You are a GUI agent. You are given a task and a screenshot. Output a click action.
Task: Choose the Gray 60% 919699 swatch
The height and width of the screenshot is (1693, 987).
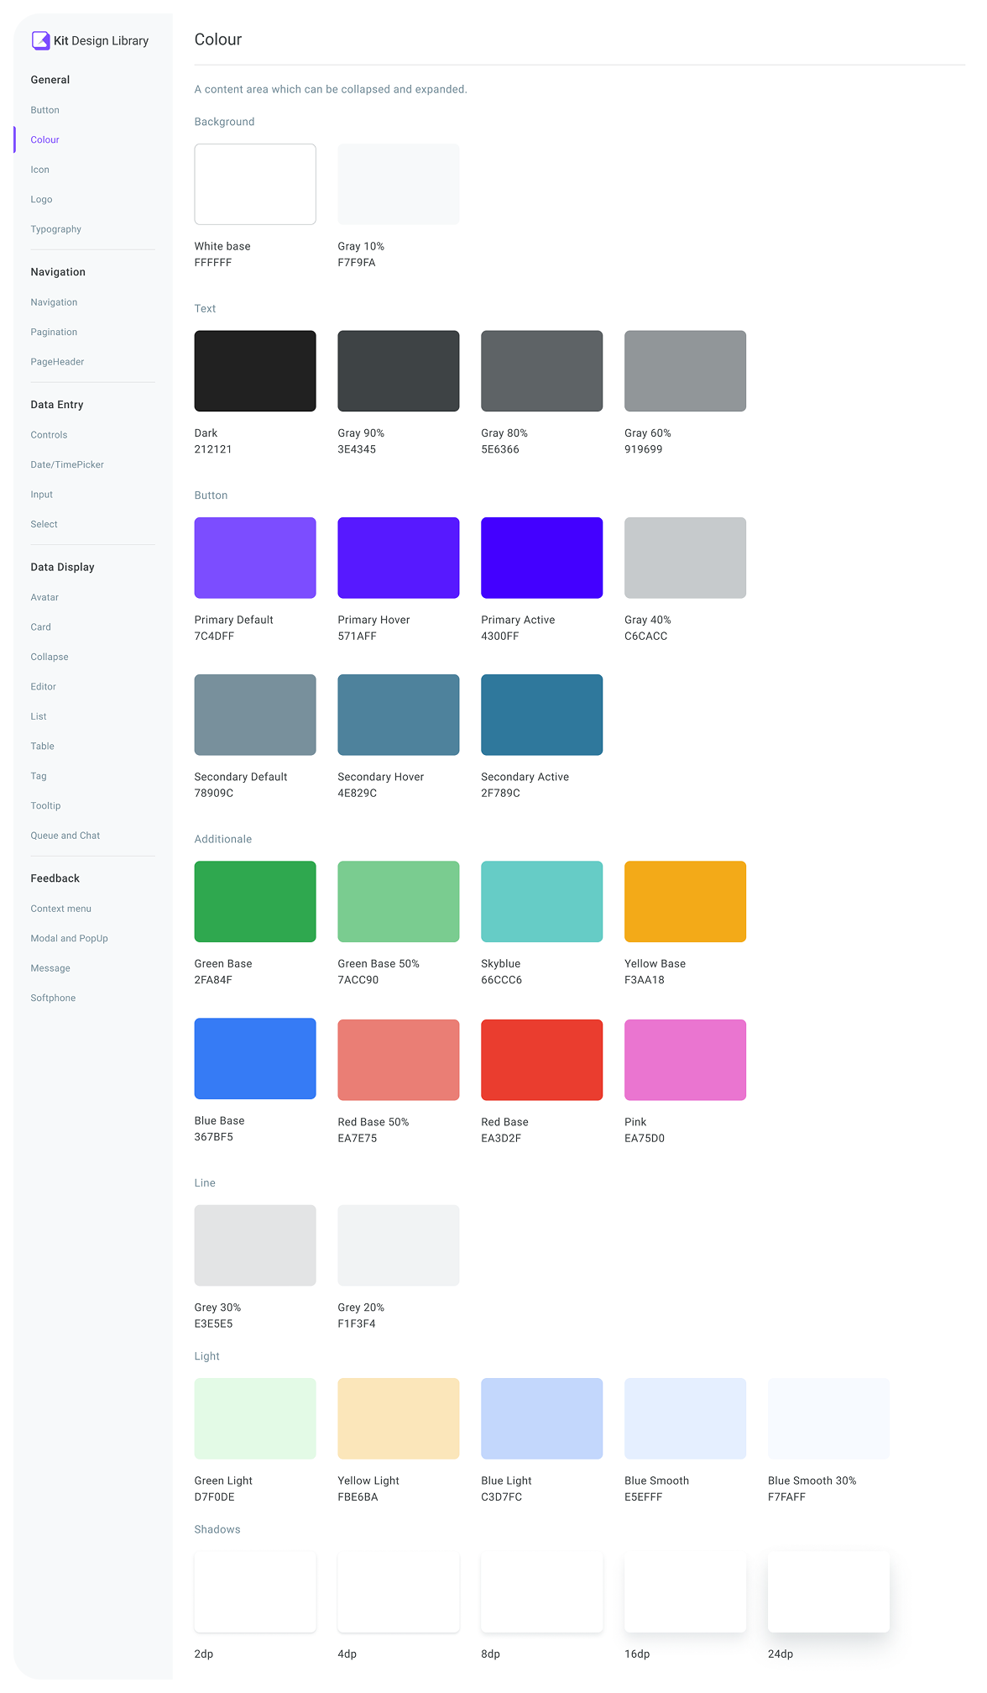(686, 371)
